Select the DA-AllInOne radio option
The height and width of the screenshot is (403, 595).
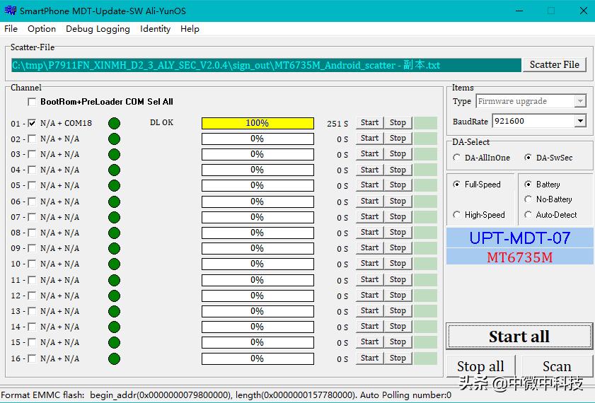click(456, 158)
